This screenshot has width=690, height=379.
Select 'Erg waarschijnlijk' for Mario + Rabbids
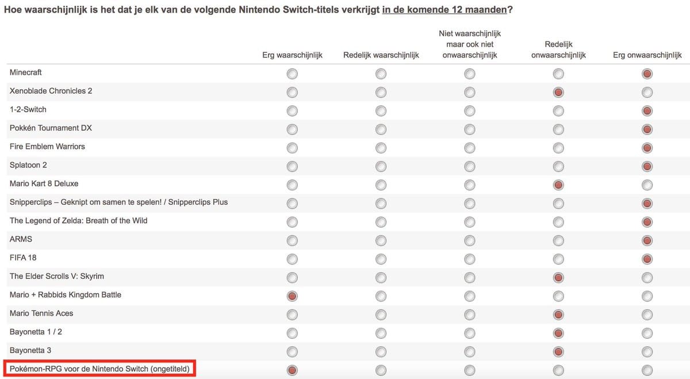point(292,296)
